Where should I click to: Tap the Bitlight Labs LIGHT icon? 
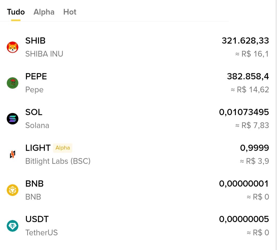tap(12, 154)
